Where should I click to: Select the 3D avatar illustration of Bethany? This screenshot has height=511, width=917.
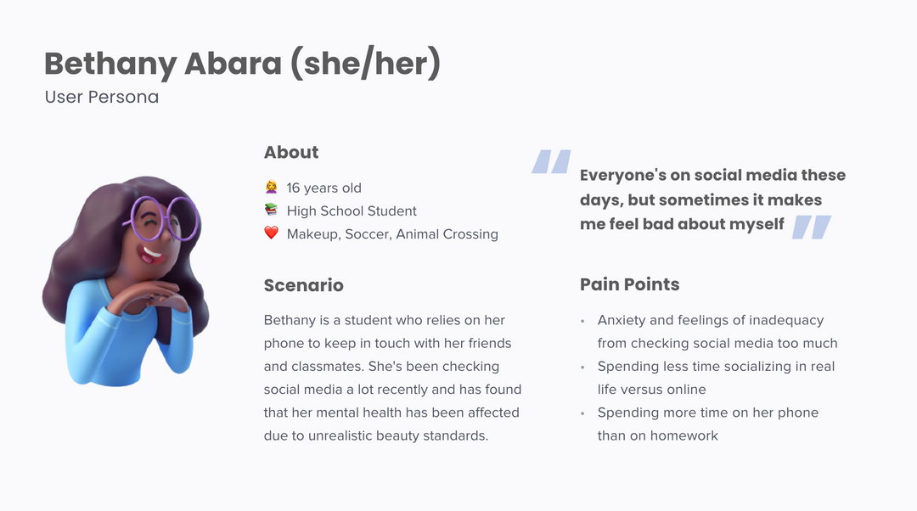coord(125,281)
